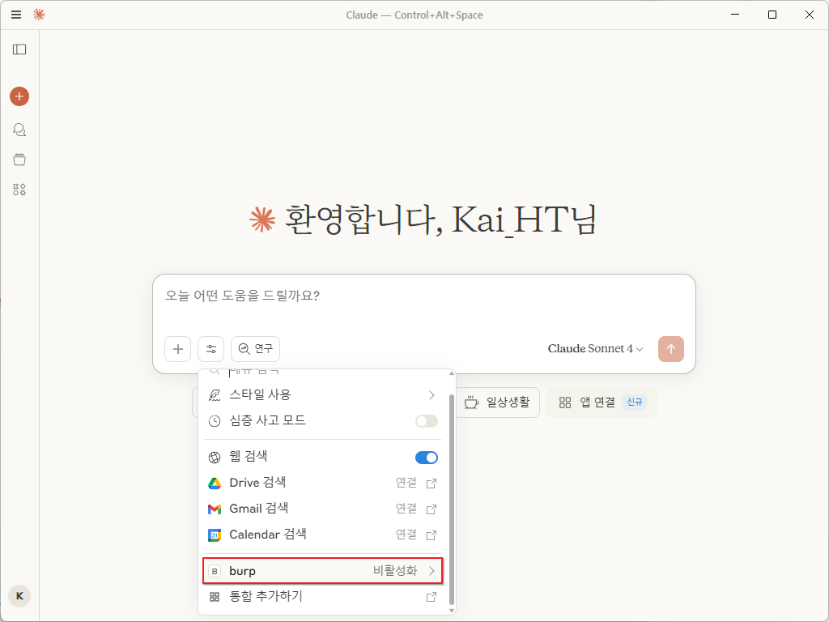This screenshot has height=622, width=829.
Task: Start a new chat with orange plus button
Action: (19, 96)
